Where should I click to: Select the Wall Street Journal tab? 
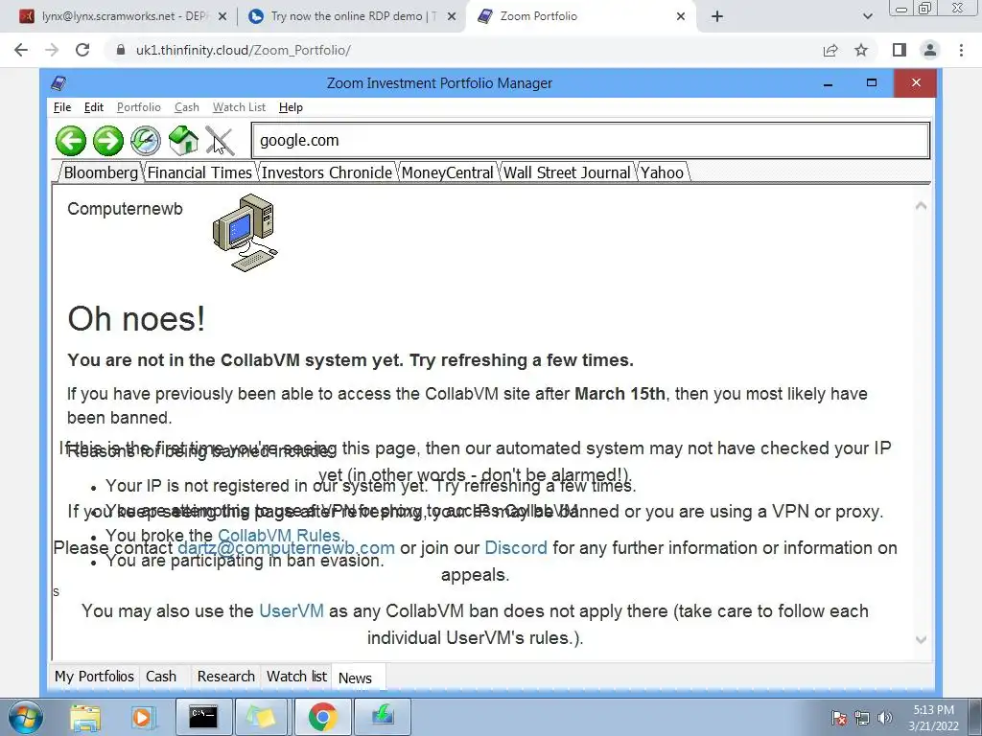tap(567, 172)
